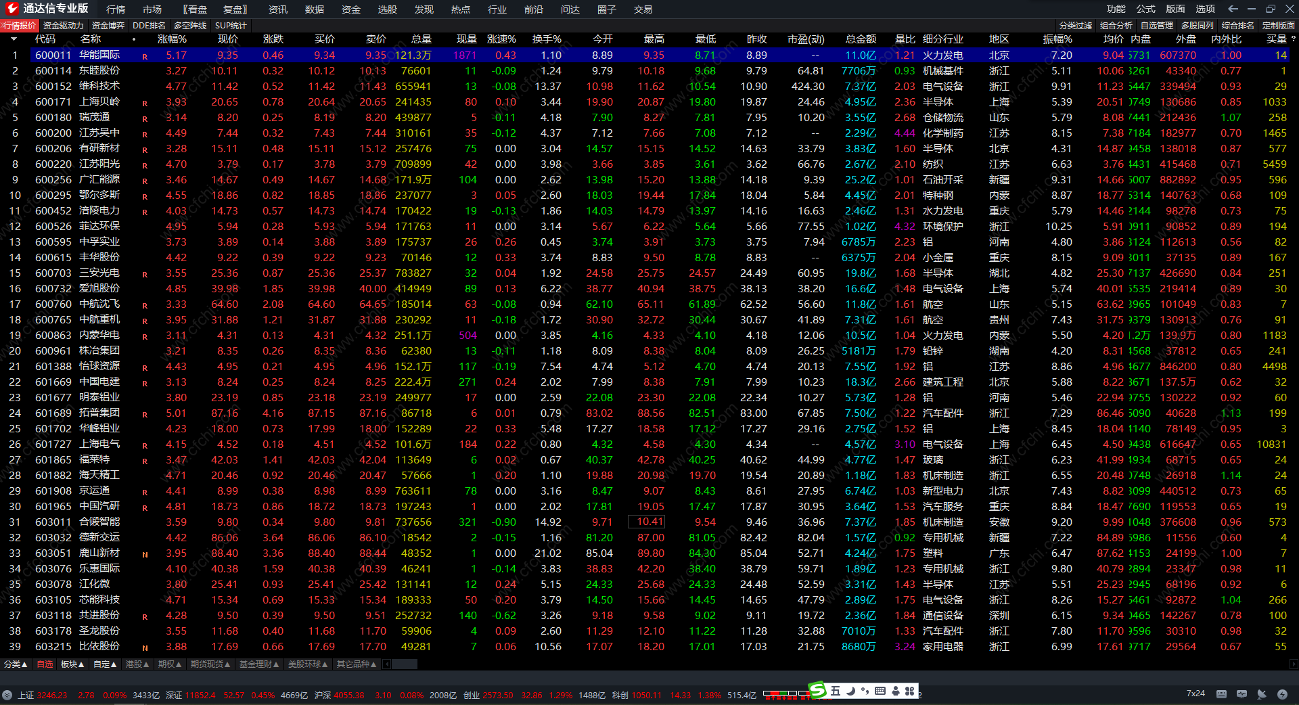Click the R marker beside 上海贝岭
Viewport: 1299px width, 705px height.
145,103
